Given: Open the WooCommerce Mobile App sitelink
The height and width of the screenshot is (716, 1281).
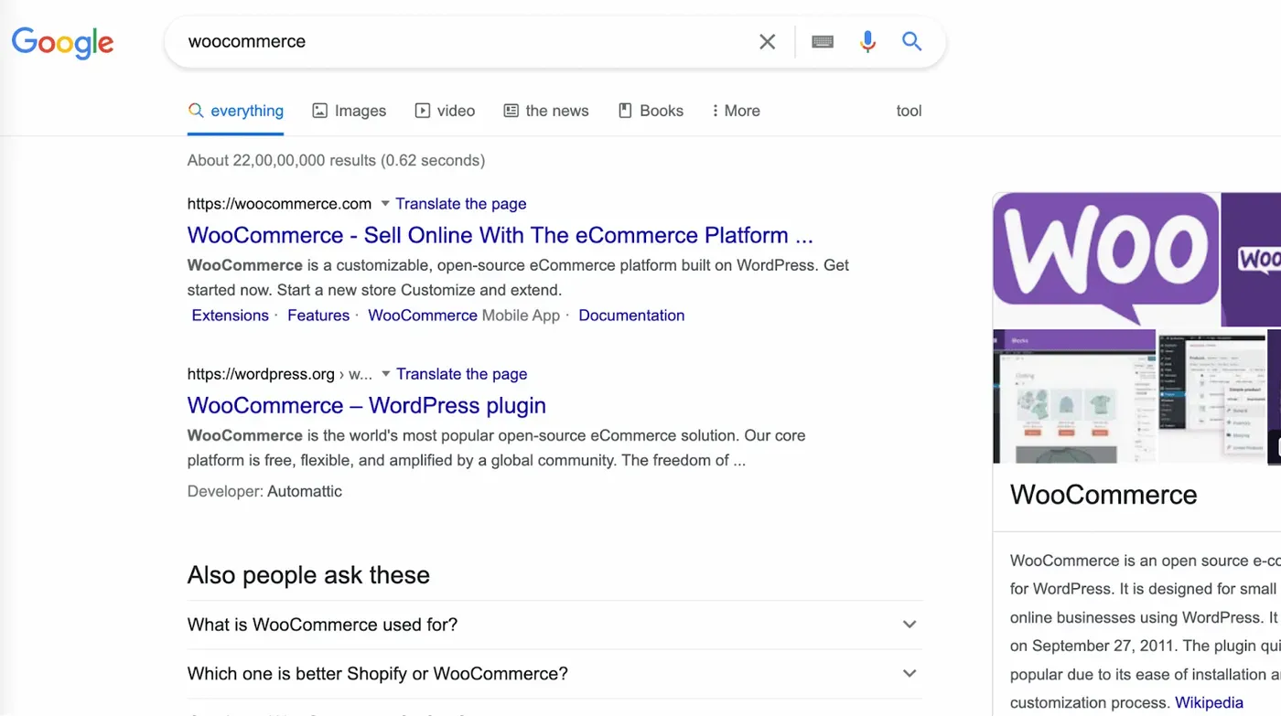Looking at the screenshot, I should point(464,315).
